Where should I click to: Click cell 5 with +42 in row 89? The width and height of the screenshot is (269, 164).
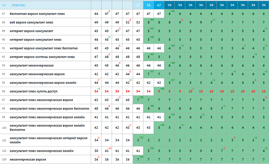pyautogui.click(x=149, y=31)
